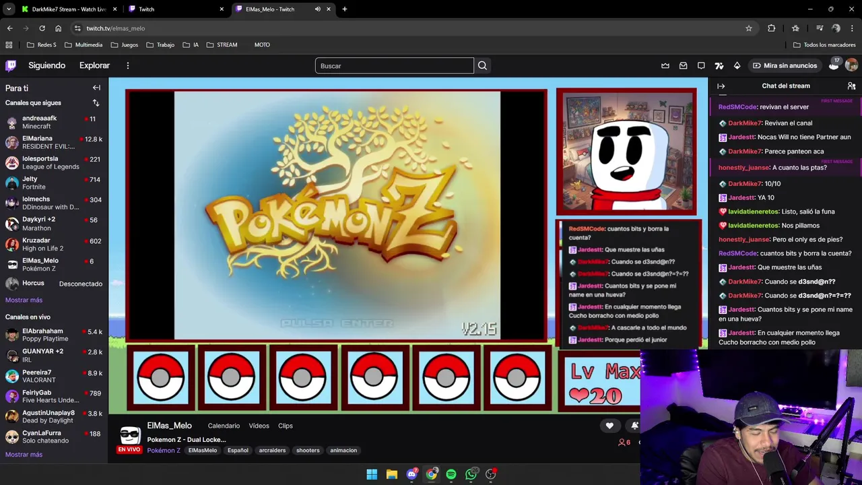Screen dimensions: 862x485
Task: Open the Twitch more options menu
Action: pos(127,65)
